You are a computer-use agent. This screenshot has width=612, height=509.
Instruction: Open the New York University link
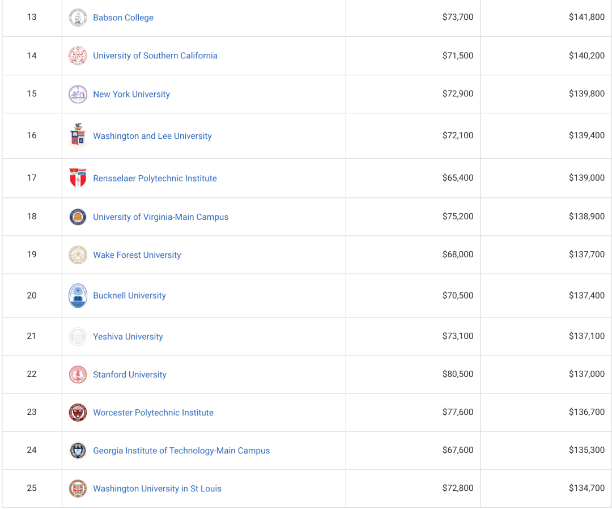[131, 94]
